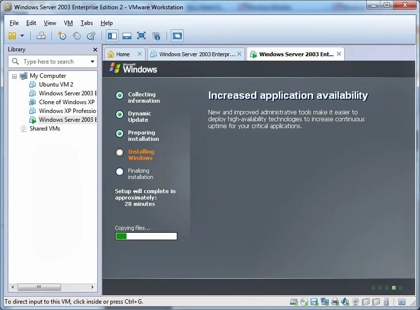Select Windows XP Professional entry
The image size is (420, 310).
pos(67,111)
